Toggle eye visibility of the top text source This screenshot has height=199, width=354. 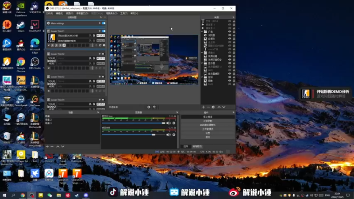point(230,21)
